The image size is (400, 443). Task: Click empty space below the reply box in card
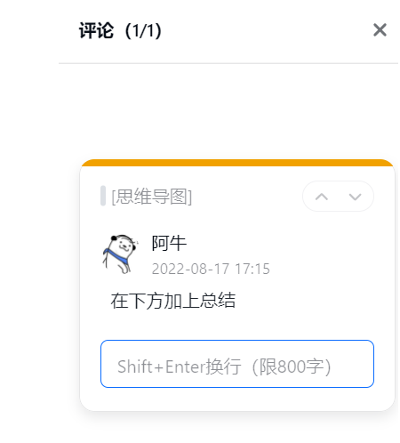237,399
